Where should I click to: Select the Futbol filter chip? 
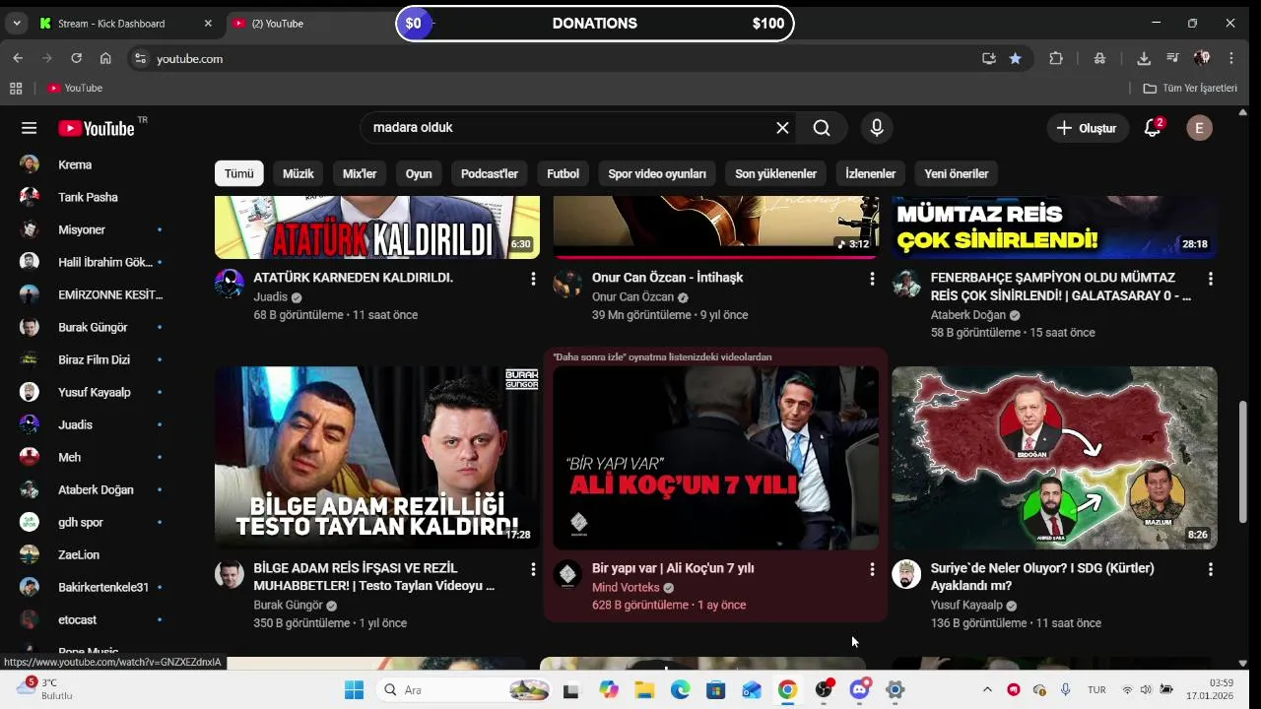click(563, 173)
